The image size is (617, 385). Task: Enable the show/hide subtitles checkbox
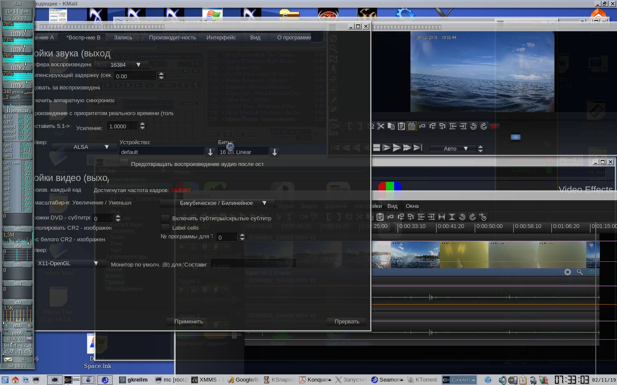[165, 218]
